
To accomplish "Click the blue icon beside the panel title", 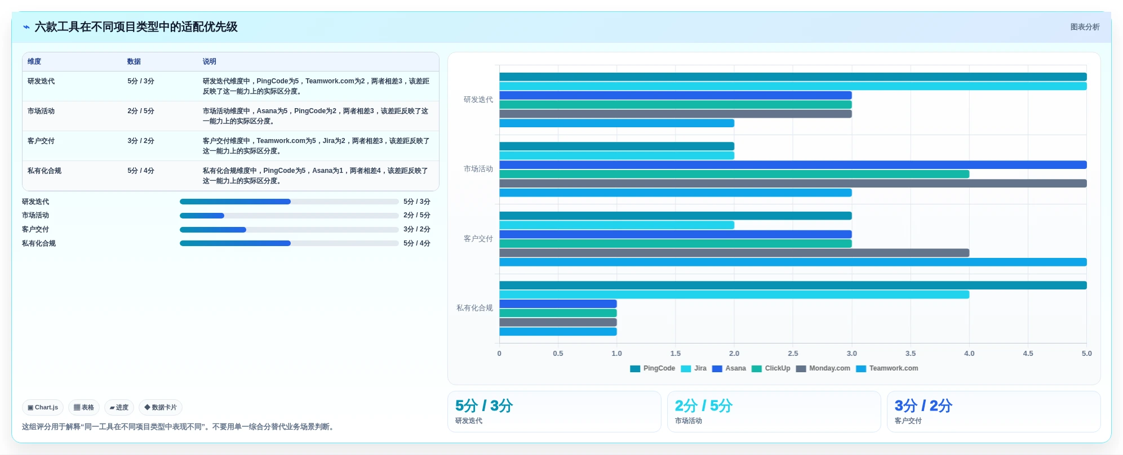I will pos(26,27).
